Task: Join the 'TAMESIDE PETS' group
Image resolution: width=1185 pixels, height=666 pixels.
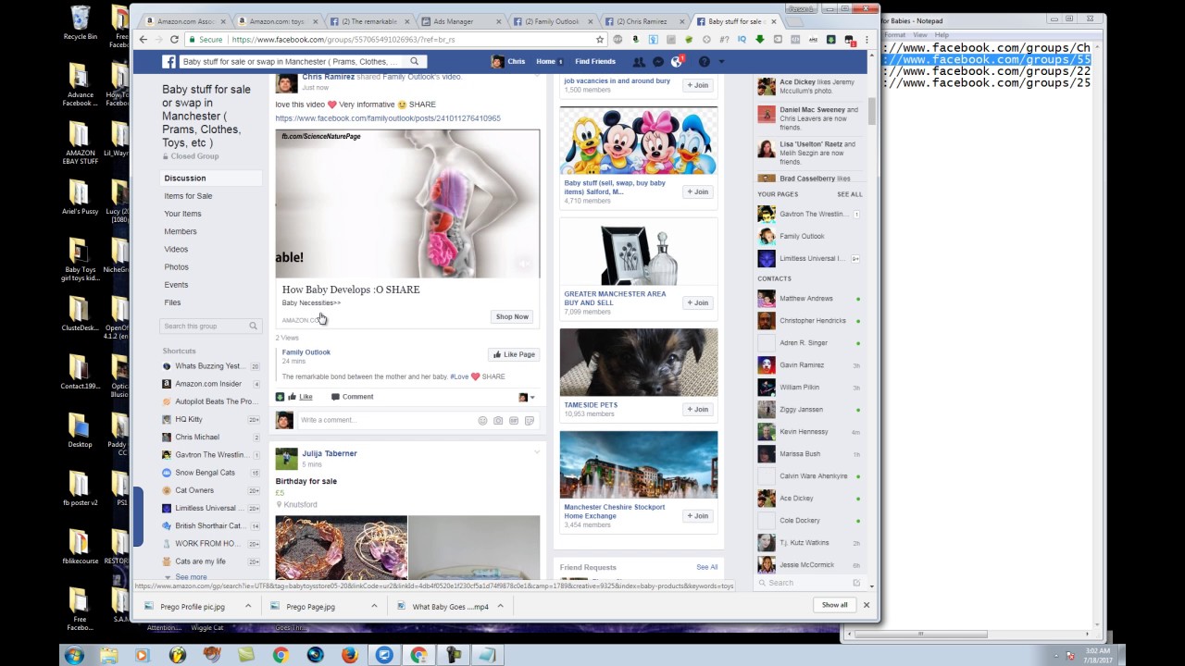Action: (698, 409)
